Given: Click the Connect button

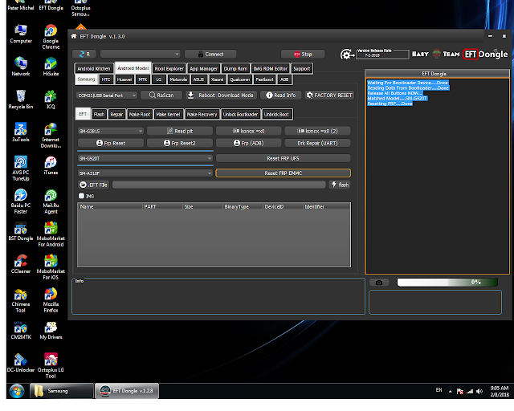Looking at the screenshot, I should pos(210,54).
